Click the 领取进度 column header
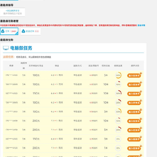This screenshot has height=157, width=157. click(x=118, y=66)
